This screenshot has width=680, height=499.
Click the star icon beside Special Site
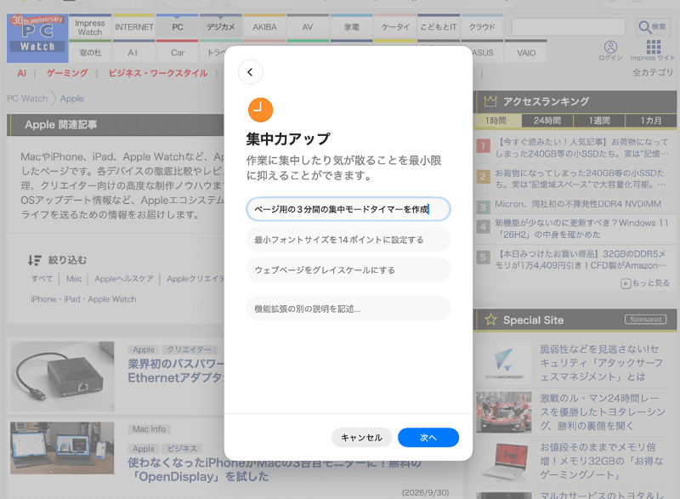[490, 320]
